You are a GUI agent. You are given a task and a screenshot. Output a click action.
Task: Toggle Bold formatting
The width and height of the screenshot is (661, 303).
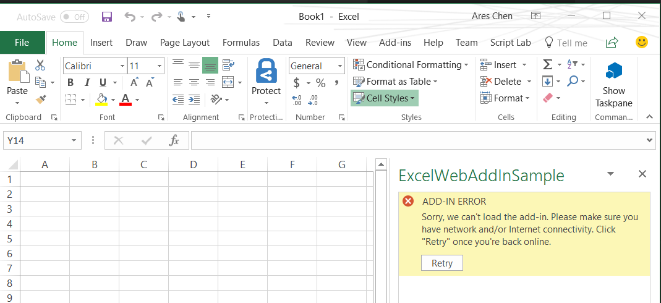pos(70,82)
